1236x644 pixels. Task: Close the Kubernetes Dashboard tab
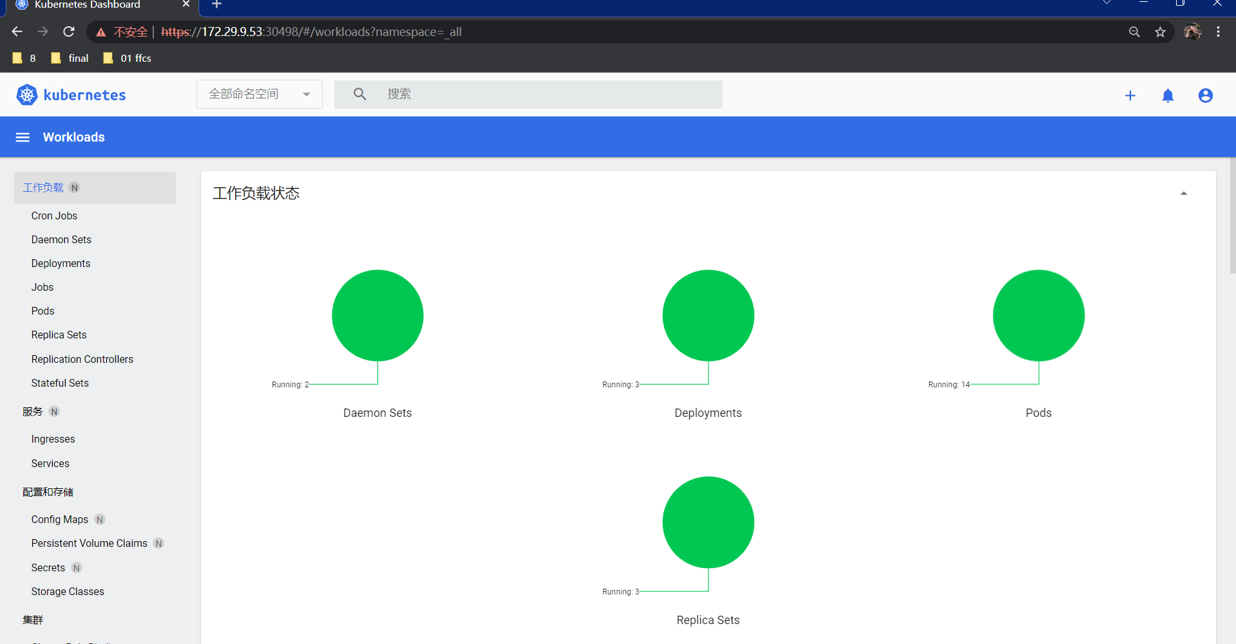[186, 5]
